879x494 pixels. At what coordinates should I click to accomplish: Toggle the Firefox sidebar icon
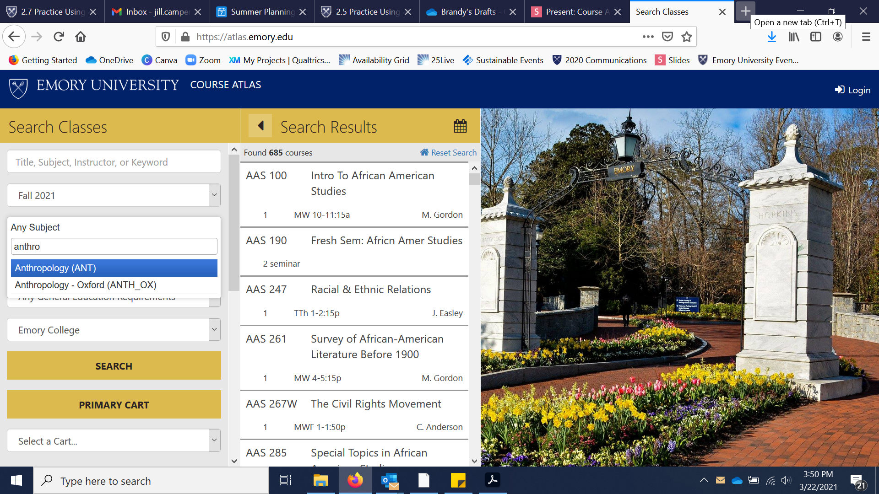pos(816,37)
